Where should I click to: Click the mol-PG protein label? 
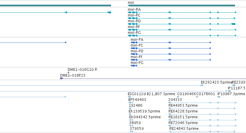click(137, 63)
